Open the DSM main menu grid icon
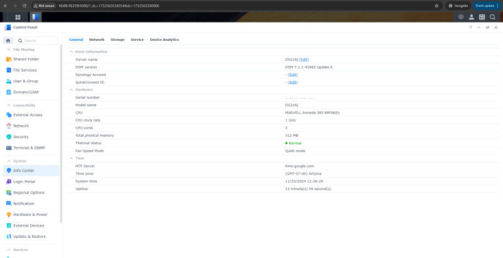 pyautogui.click(x=18, y=17)
